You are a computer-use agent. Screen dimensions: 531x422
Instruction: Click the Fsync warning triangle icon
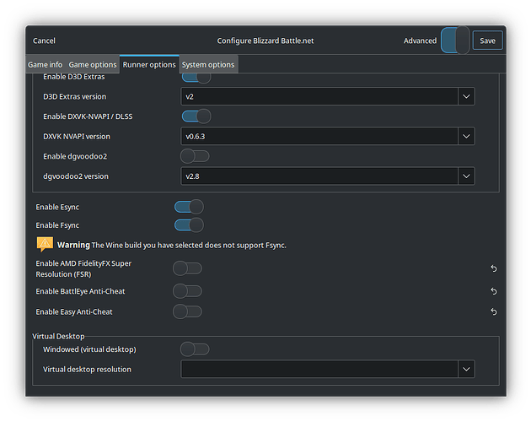pyautogui.click(x=45, y=244)
